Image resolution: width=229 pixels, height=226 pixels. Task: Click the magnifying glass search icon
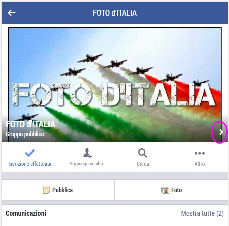143,153
